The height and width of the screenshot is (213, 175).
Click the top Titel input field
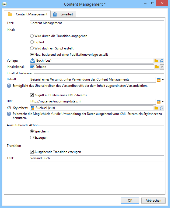coord(97,23)
